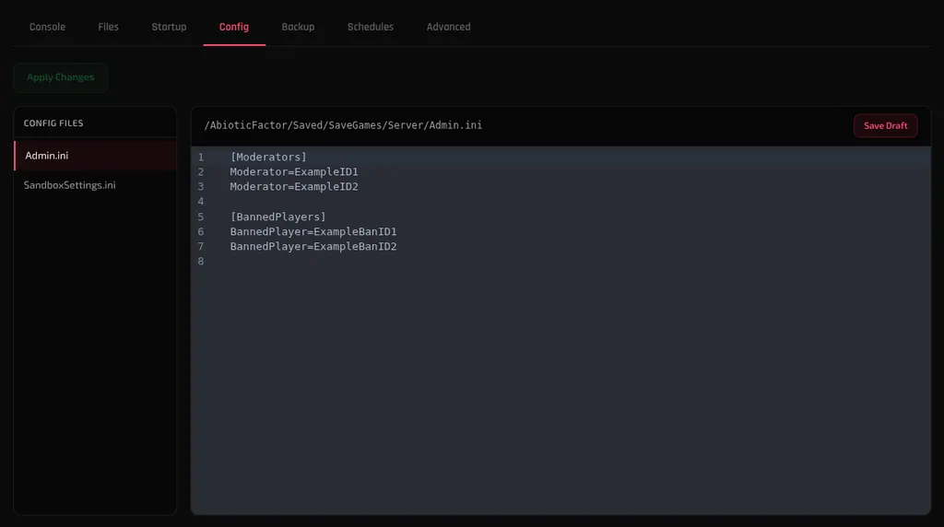Viewport: 944px width, 527px height.
Task: Click the Apply Changes button
Action: point(60,77)
